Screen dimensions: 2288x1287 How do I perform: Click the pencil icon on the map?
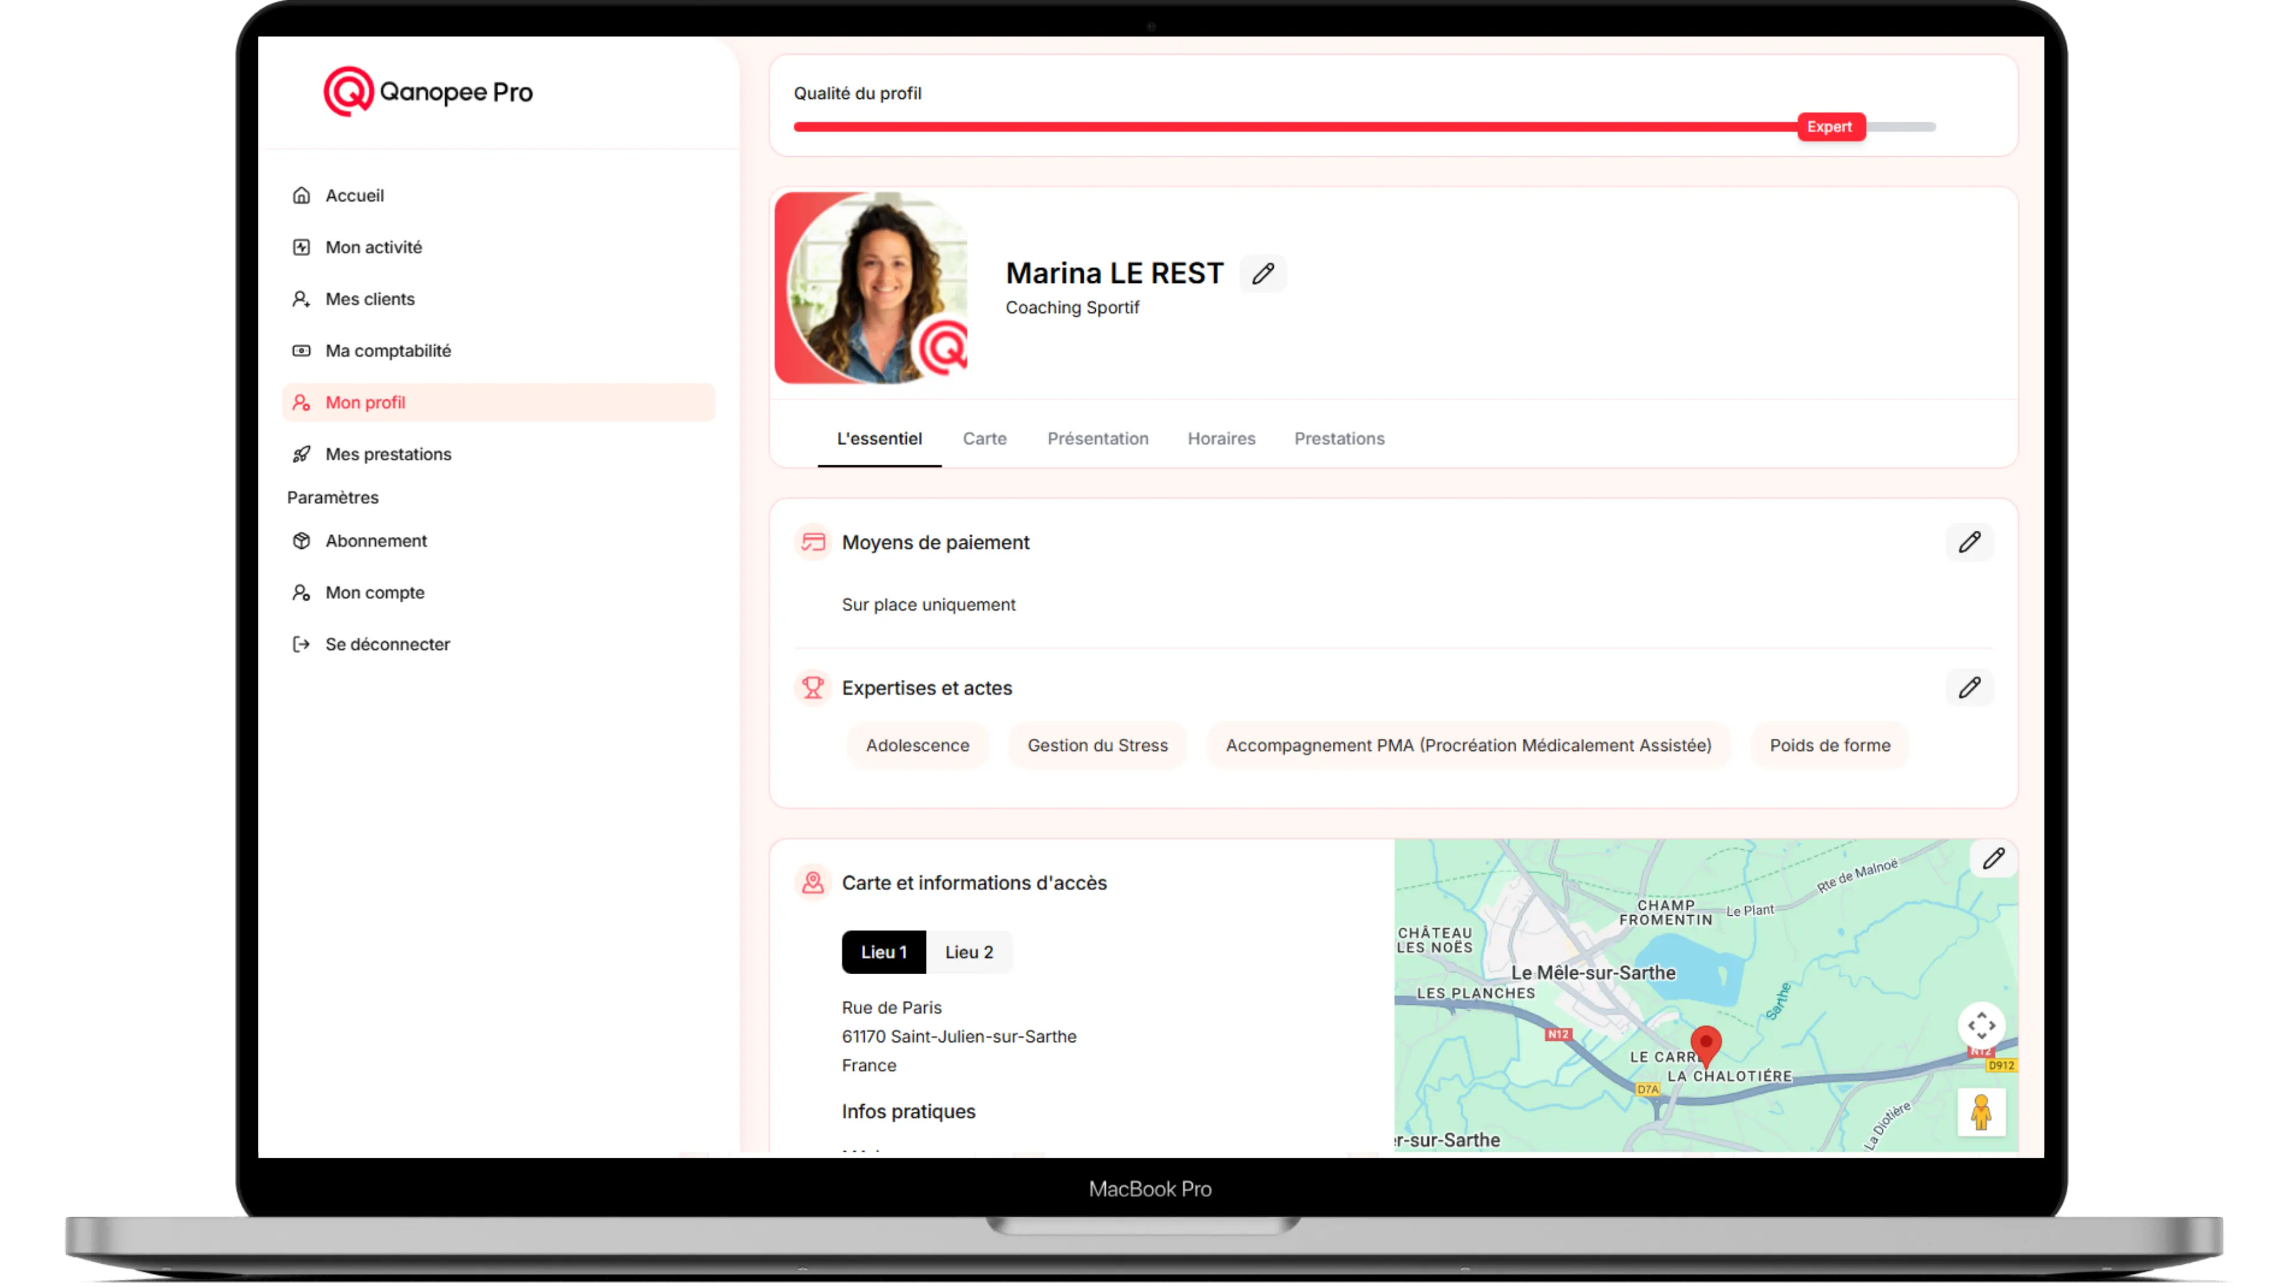[1993, 858]
